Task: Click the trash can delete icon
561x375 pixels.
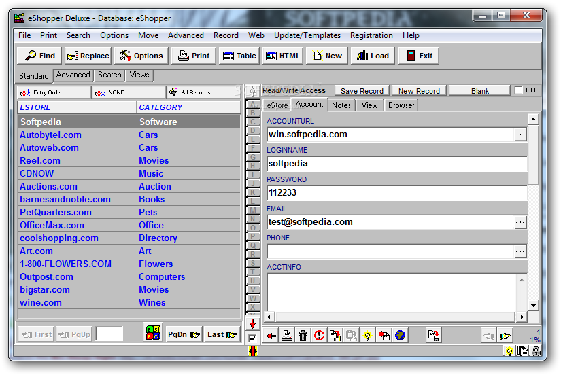Action: pyautogui.click(x=303, y=336)
